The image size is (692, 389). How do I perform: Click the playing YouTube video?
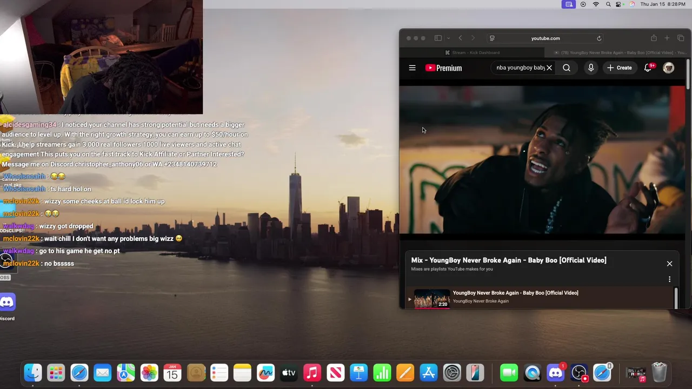pyautogui.click(x=542, y=160)
